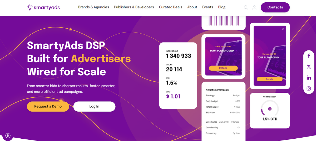The width and height of the screenshot is (316, 141).
Task: Visit the LinkedIn social icon
Action: click(x=309, y=78)
